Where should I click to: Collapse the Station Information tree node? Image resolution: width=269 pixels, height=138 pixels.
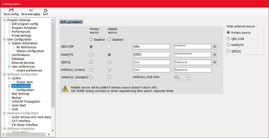tap(9, 43)
